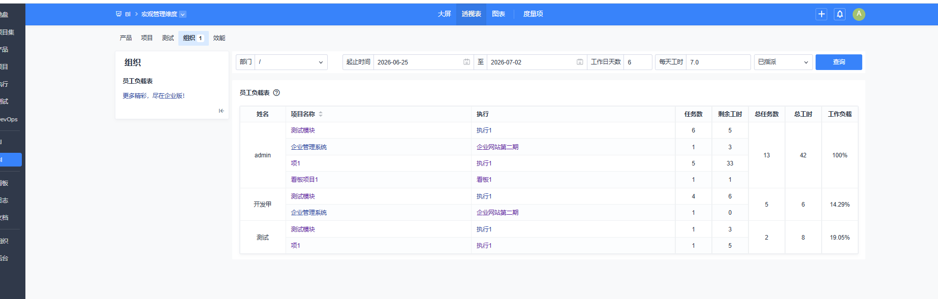The height and width of the screenshot is (299, 938).
Task: Click the BI breadcrumb link
Action: (x=128, y=14)
